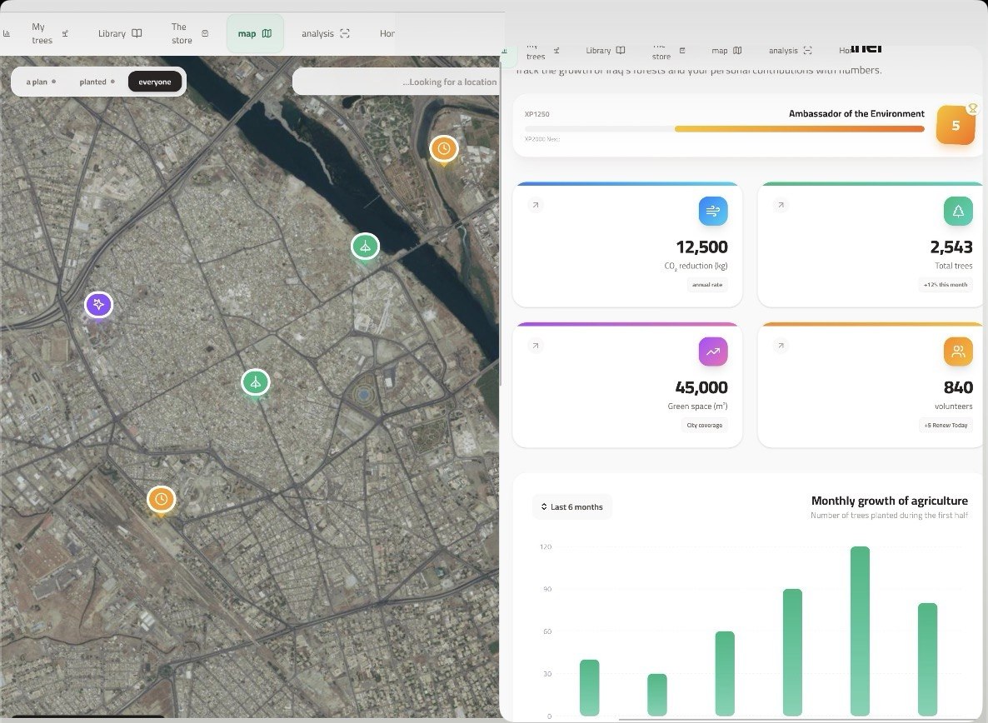This screenshot has width=988, height=723.
Task: Click the blue wind CO2 reduction icon
Action: (x=712, y=211)
